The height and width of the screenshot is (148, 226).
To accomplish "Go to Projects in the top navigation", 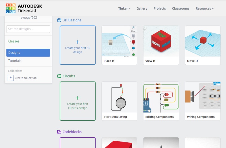I will click(x=160, y=8).
